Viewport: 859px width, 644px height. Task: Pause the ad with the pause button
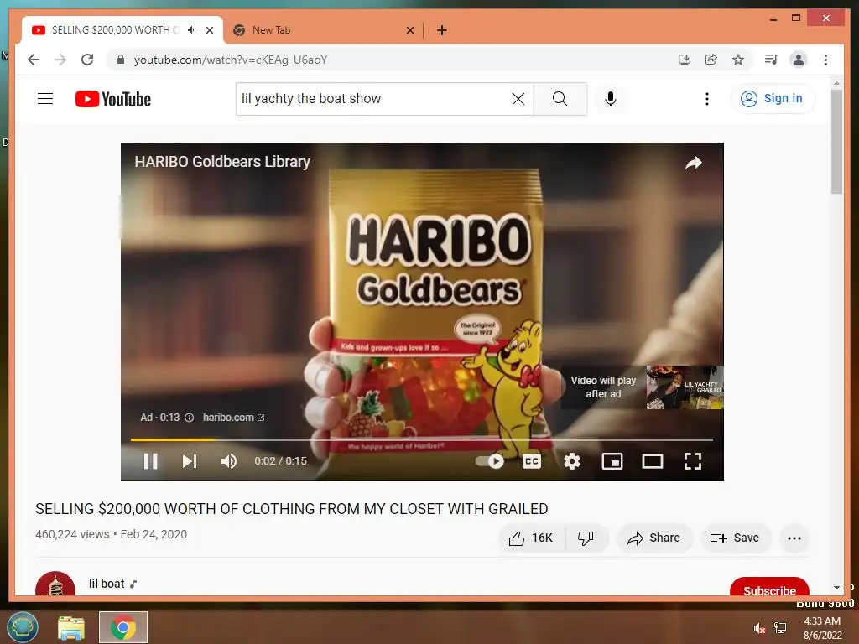click(x=151, y=461)
